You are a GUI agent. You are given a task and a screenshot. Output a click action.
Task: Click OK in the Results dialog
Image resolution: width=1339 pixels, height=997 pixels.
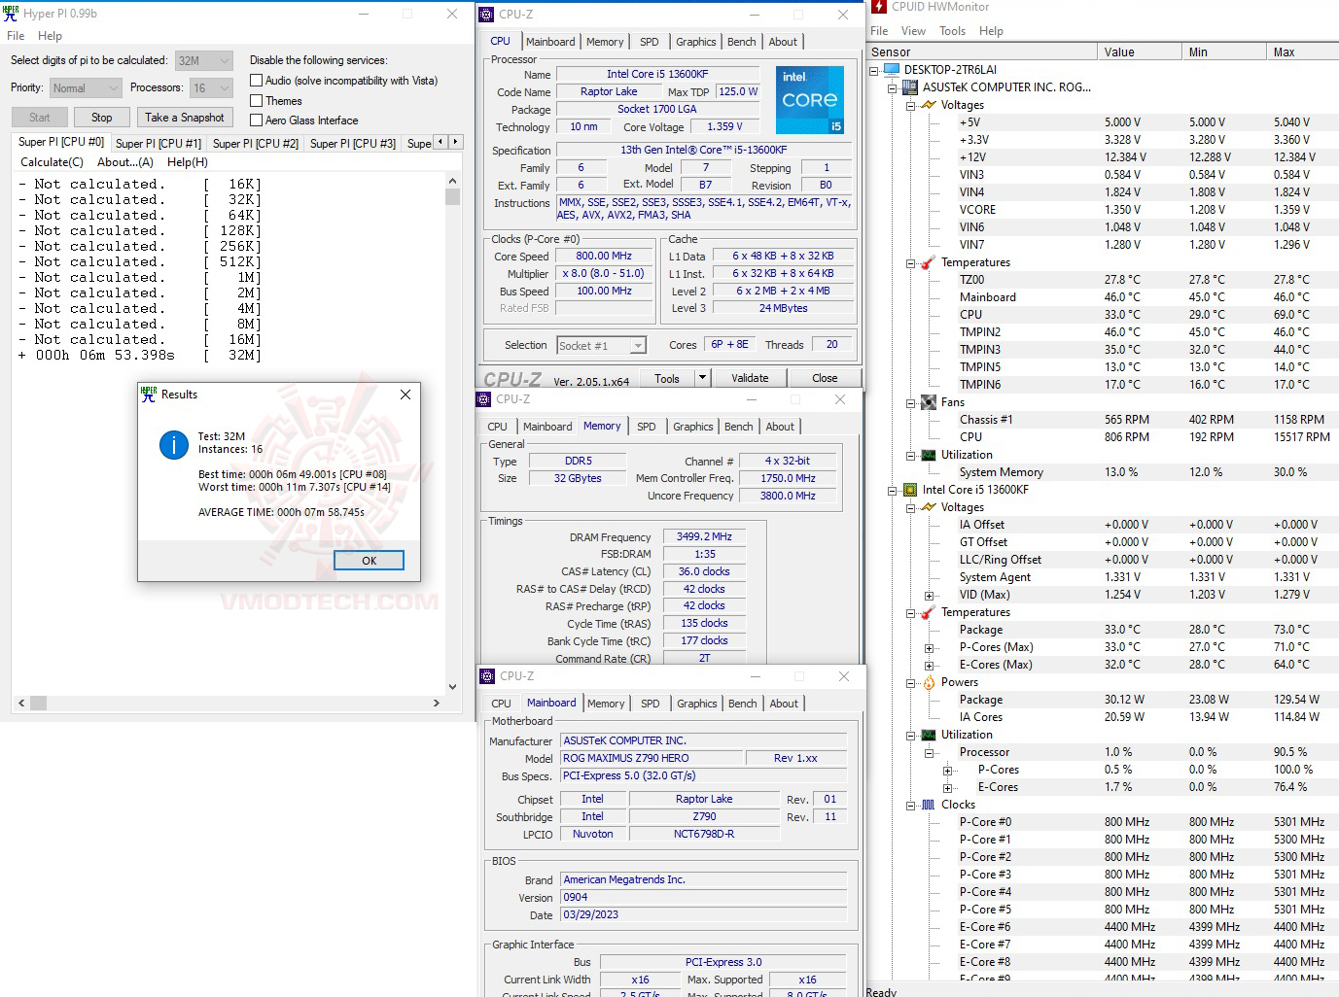(x=369, y=560)
